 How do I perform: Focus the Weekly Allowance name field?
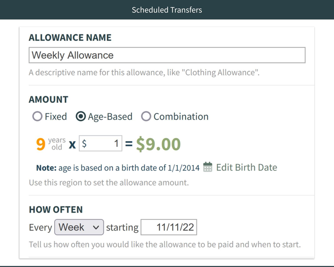167,55
